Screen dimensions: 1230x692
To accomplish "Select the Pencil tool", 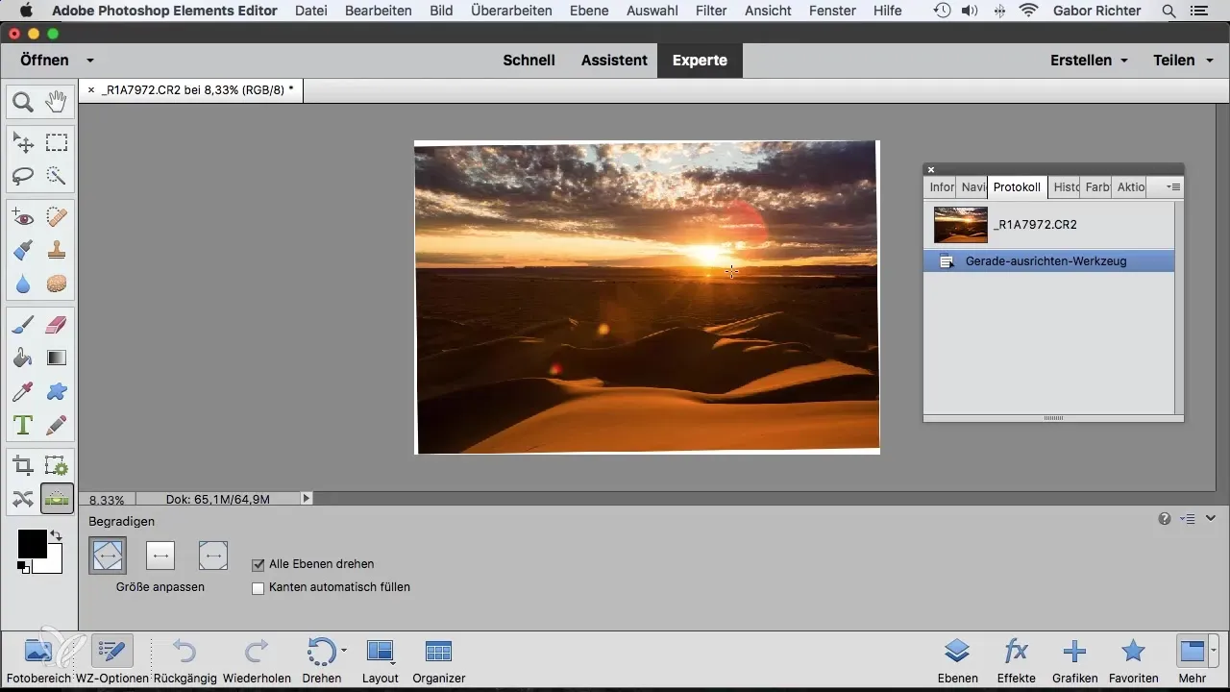I will tap(57, 426).
